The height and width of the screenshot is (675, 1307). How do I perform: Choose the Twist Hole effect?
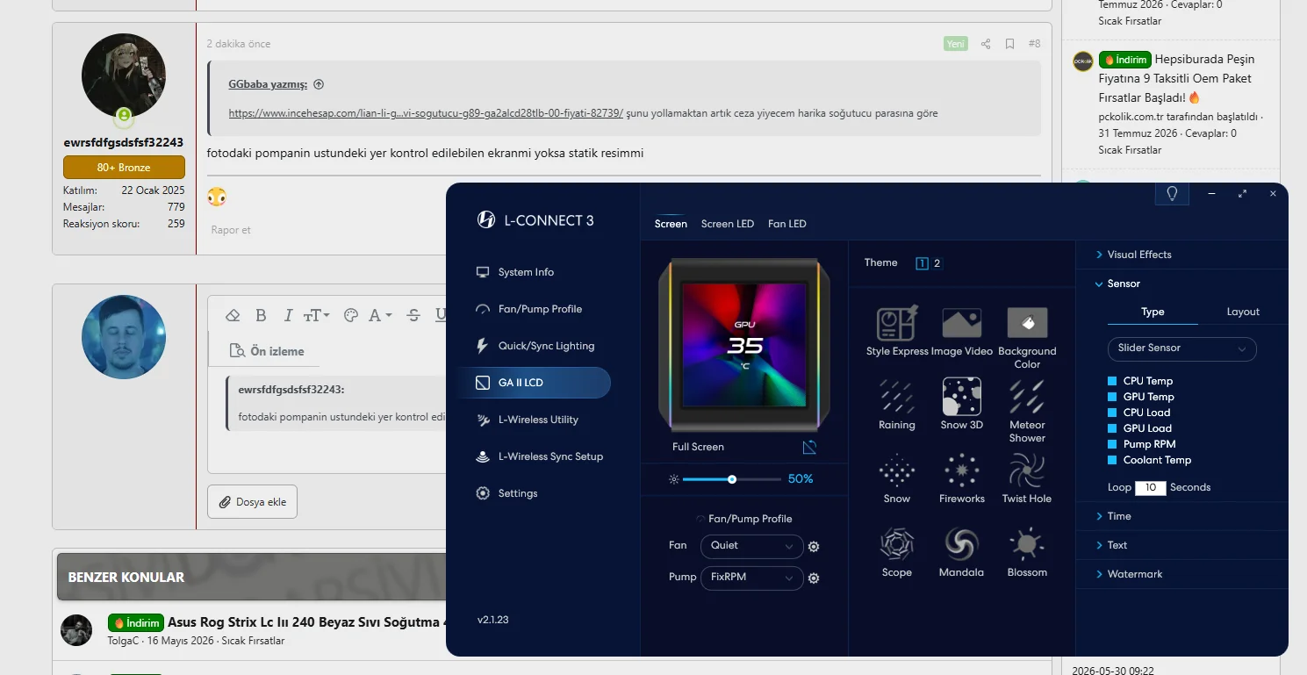pyautogui.click(x=1027, y=470)
